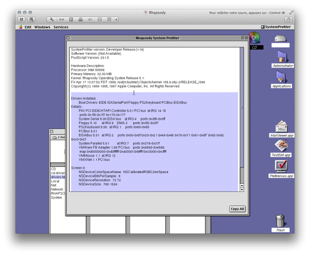Open the Edit menu
This screenshot has height=255, width=310.
pos(28,27)
